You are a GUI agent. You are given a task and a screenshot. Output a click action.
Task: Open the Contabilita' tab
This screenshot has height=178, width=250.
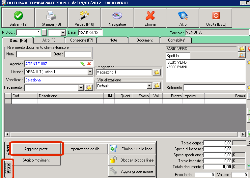176,40
